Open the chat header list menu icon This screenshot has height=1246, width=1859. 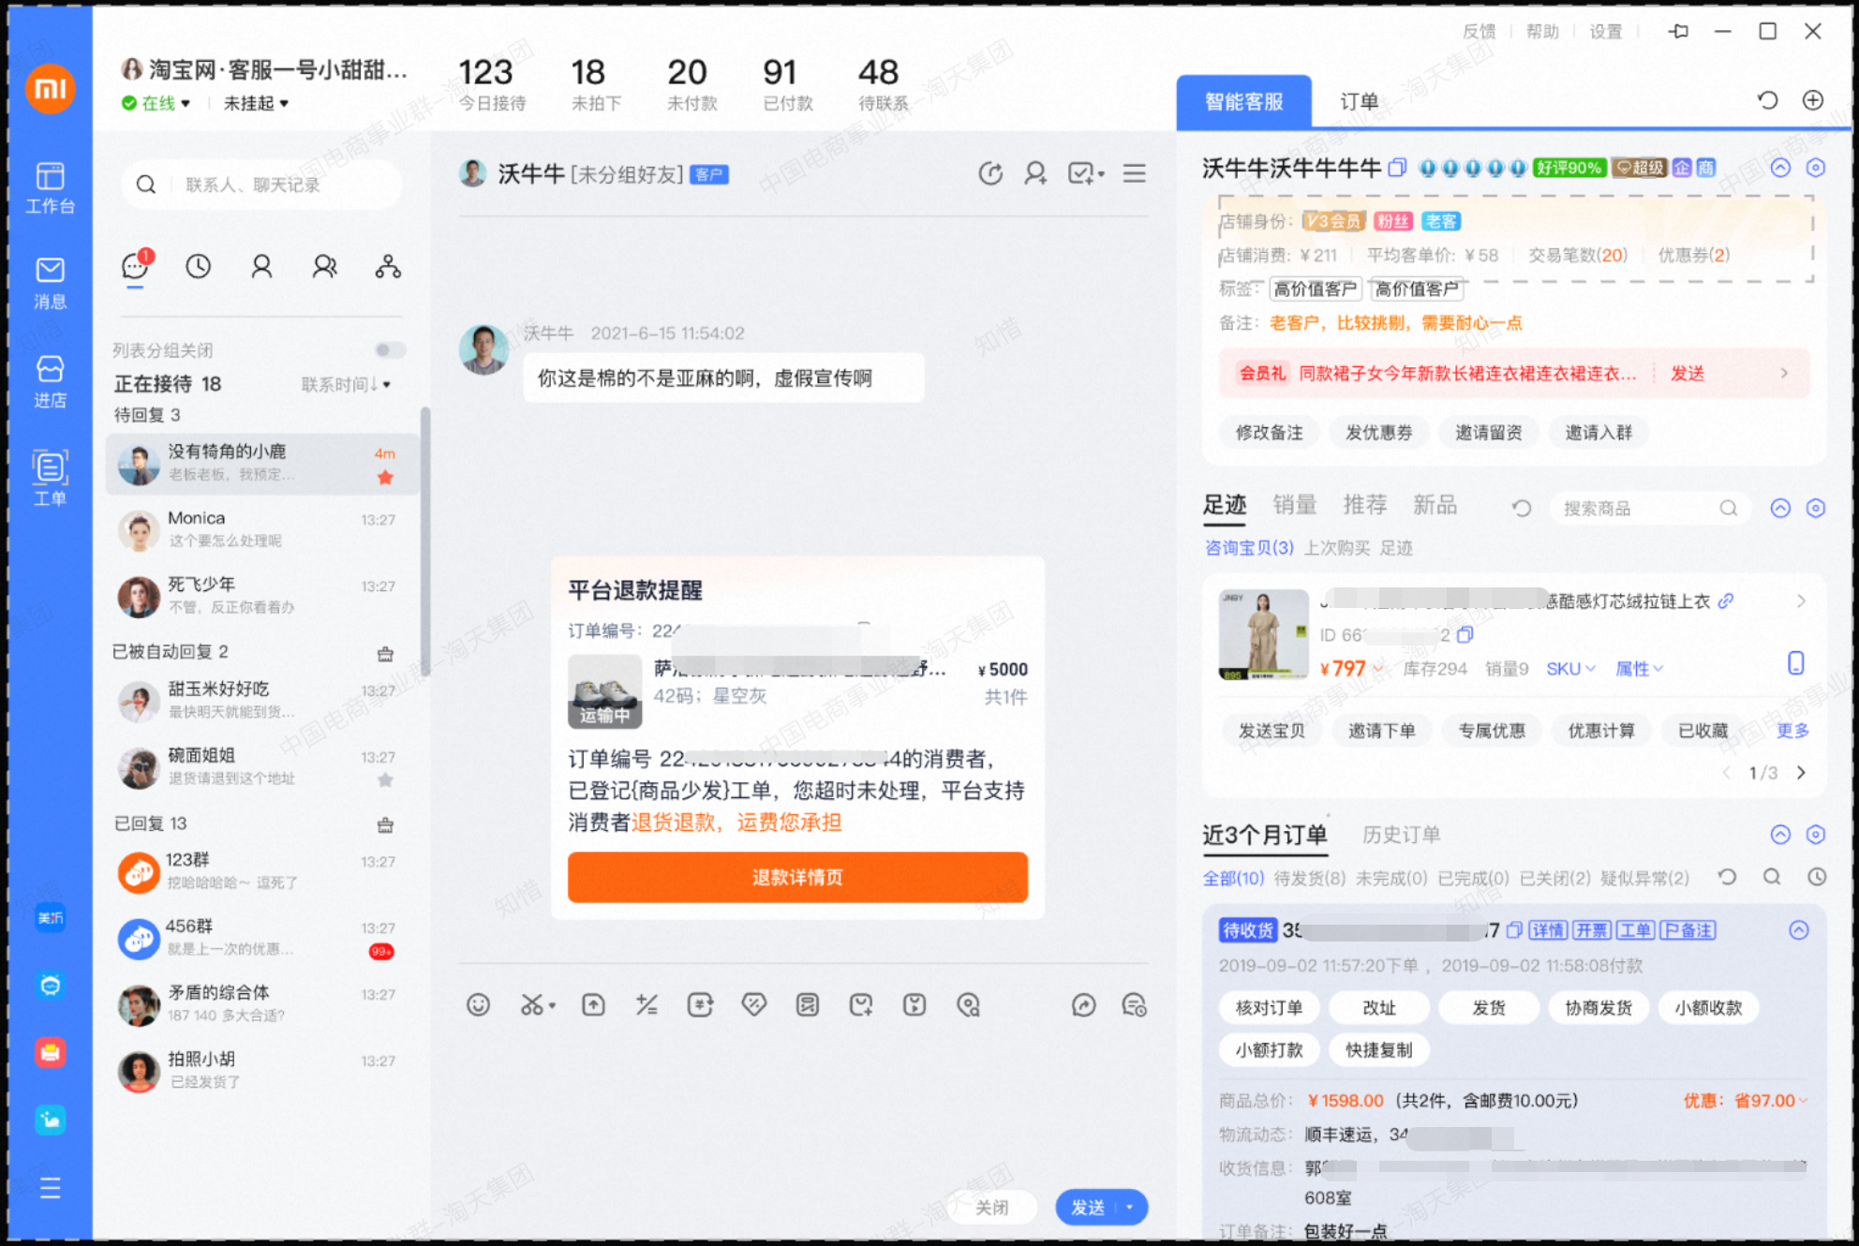pos(1134,173)
